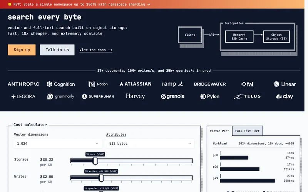
Task: Click the Object Storage (S3) diagram box
Action: (x=276, y=36)
